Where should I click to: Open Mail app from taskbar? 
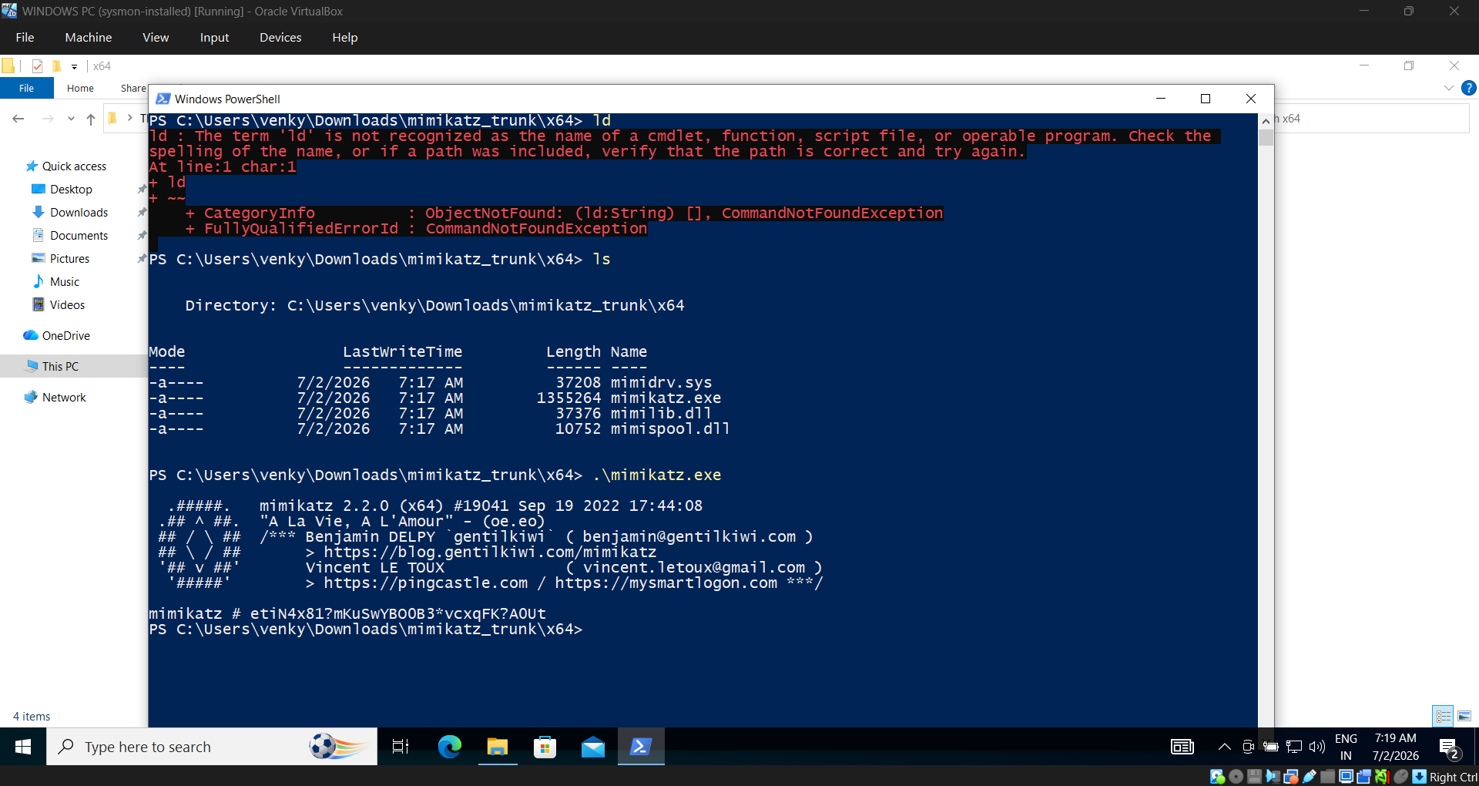pos(593,747)
